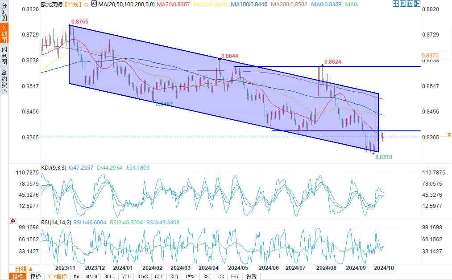Screen dimensions: 452x280
Task: Click the 2024/01 date on time axis
Action: click(123, 268)
